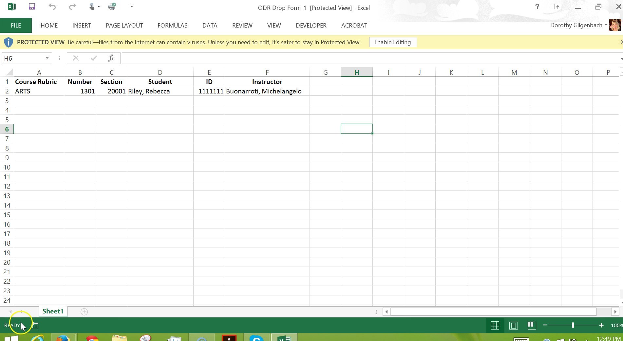Open Page Break Preview from status bar
This screenshot has width=623, height=341.
(531, 325)
